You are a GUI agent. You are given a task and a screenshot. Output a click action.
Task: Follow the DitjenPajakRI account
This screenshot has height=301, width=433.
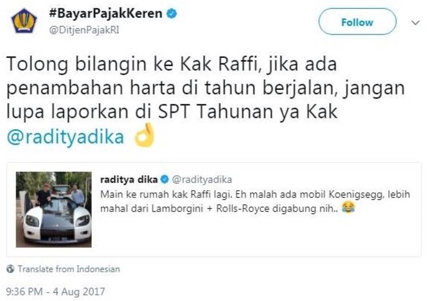357,22
